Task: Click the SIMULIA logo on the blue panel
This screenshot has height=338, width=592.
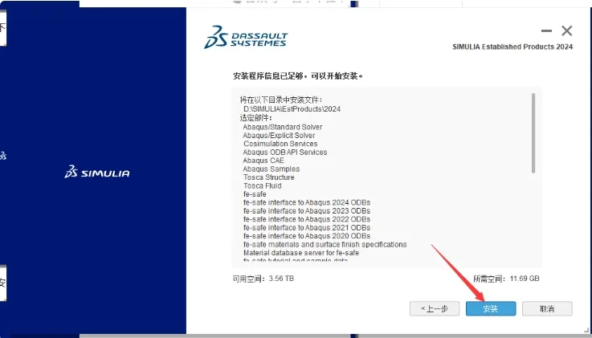Action: pos(97,172)
